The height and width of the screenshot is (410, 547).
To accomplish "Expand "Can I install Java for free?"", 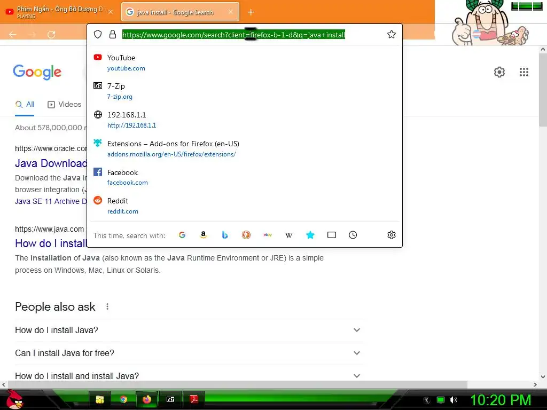I will [x=189, y=353].
